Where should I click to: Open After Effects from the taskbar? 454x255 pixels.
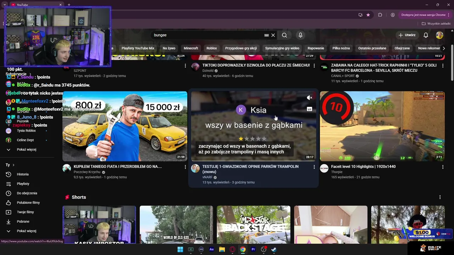coord(212,249)
